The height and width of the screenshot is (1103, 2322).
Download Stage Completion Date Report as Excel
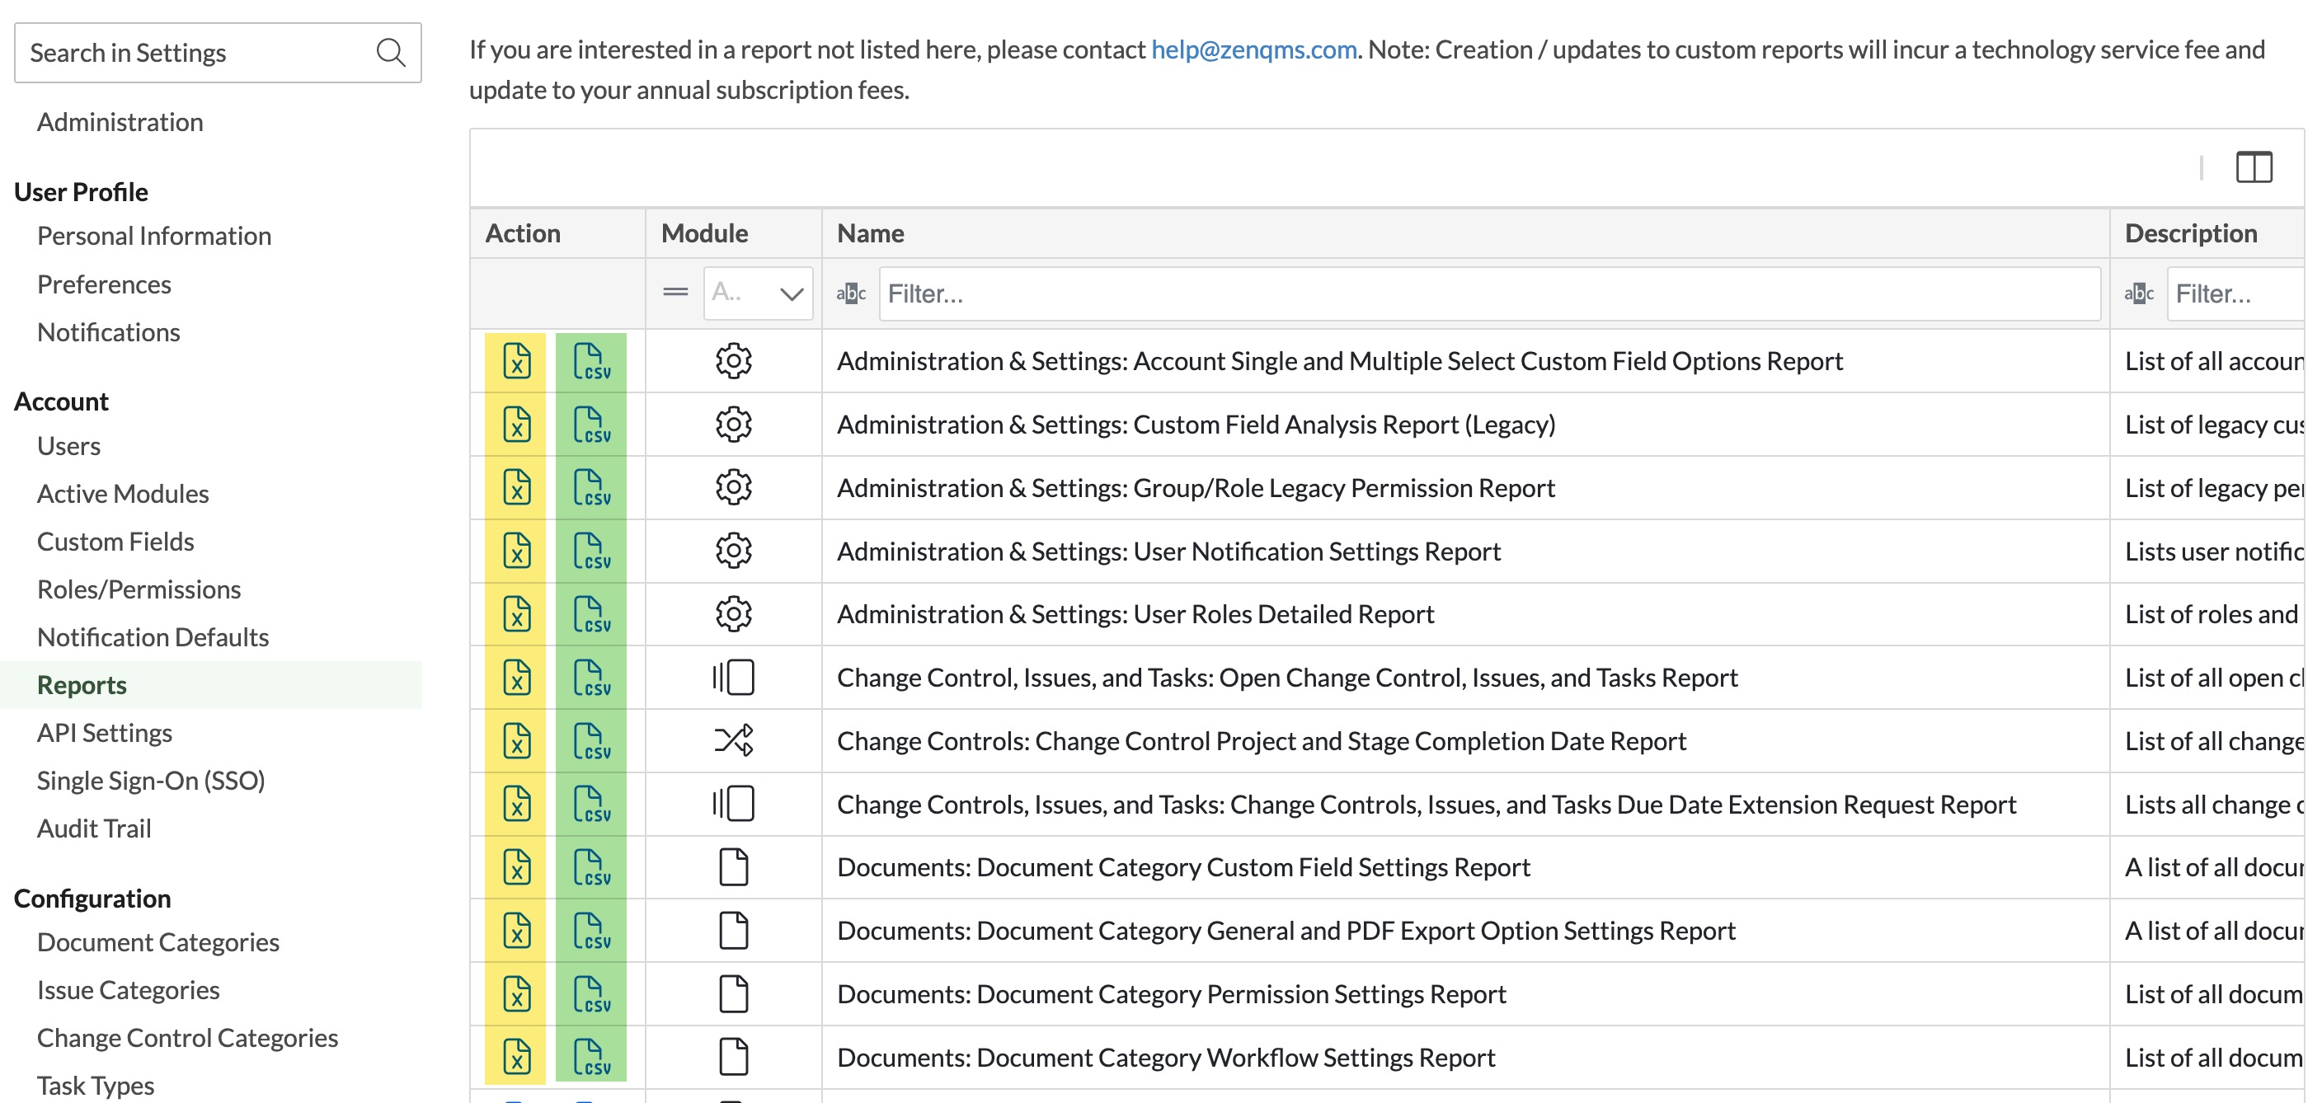pyautogui.click(x=515, y=741)
